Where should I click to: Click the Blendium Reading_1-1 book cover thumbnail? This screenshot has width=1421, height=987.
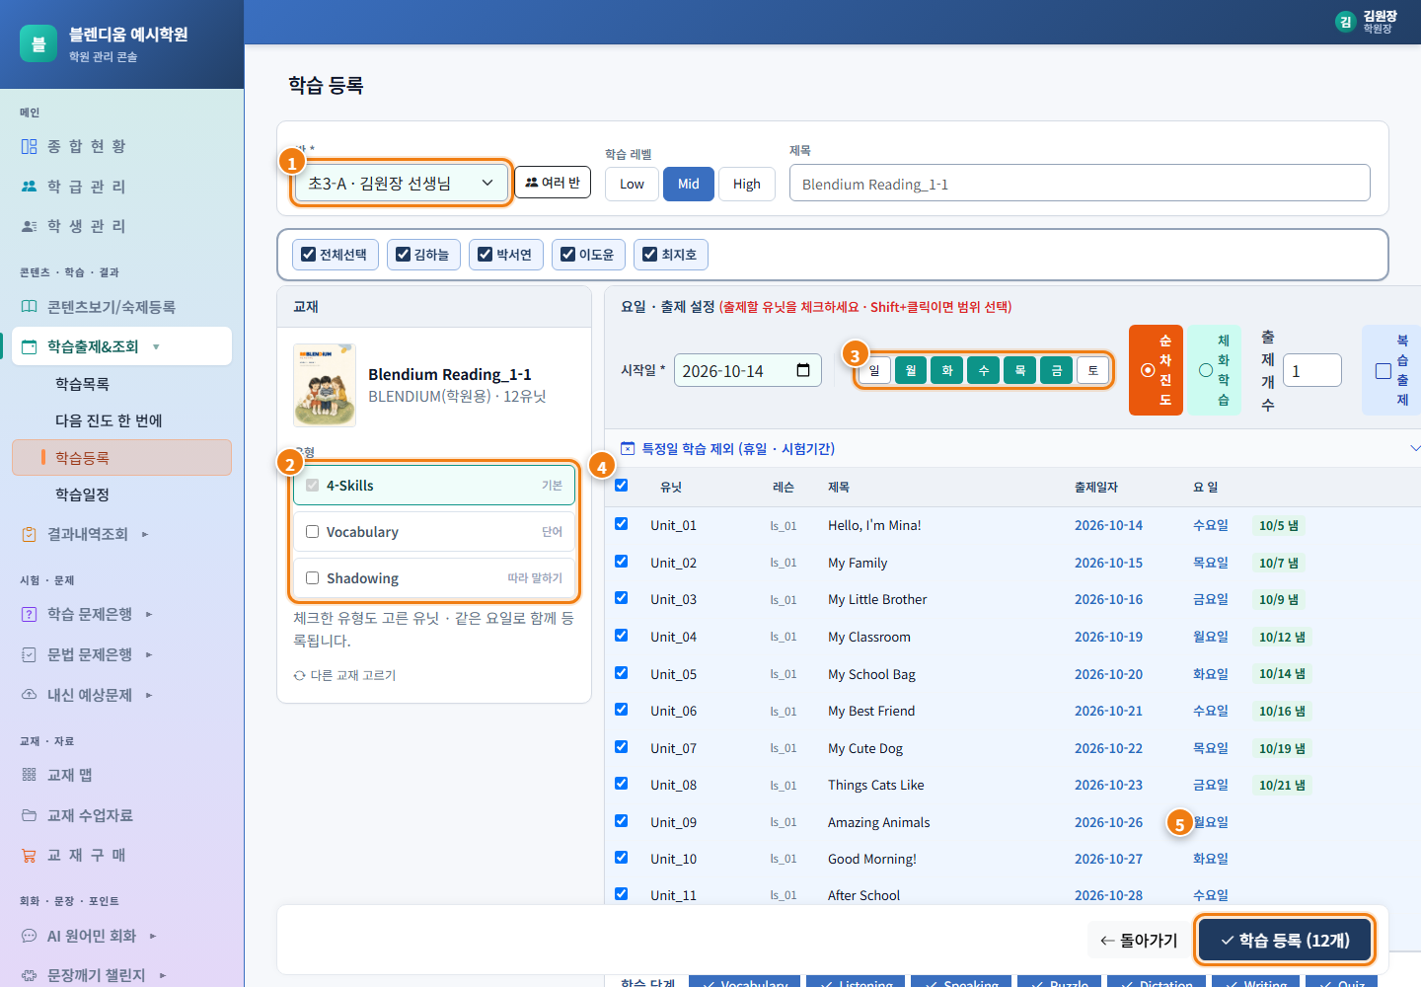tap(325, 385)
